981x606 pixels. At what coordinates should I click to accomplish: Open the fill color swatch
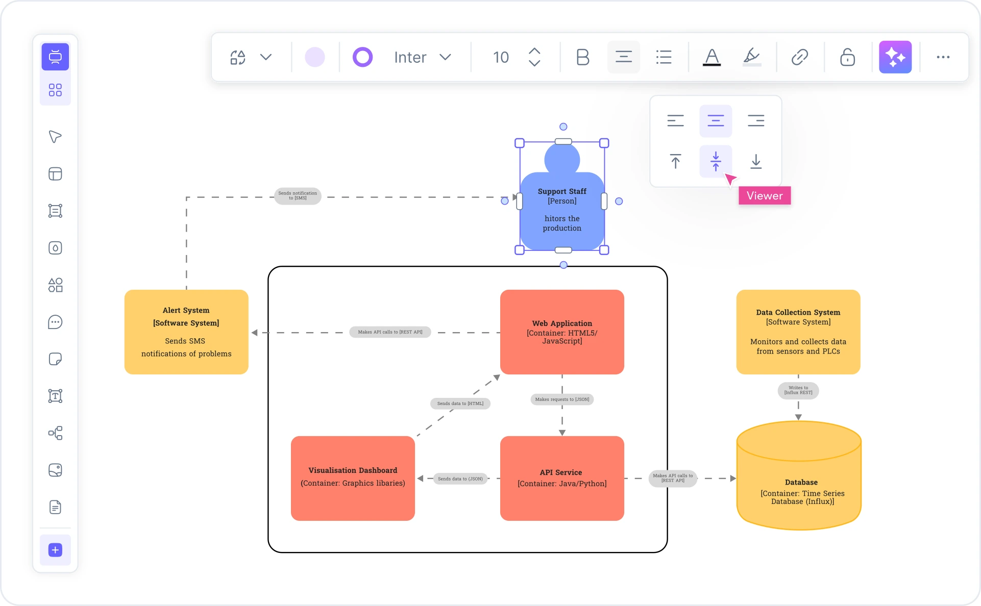(x=315, y=57)
